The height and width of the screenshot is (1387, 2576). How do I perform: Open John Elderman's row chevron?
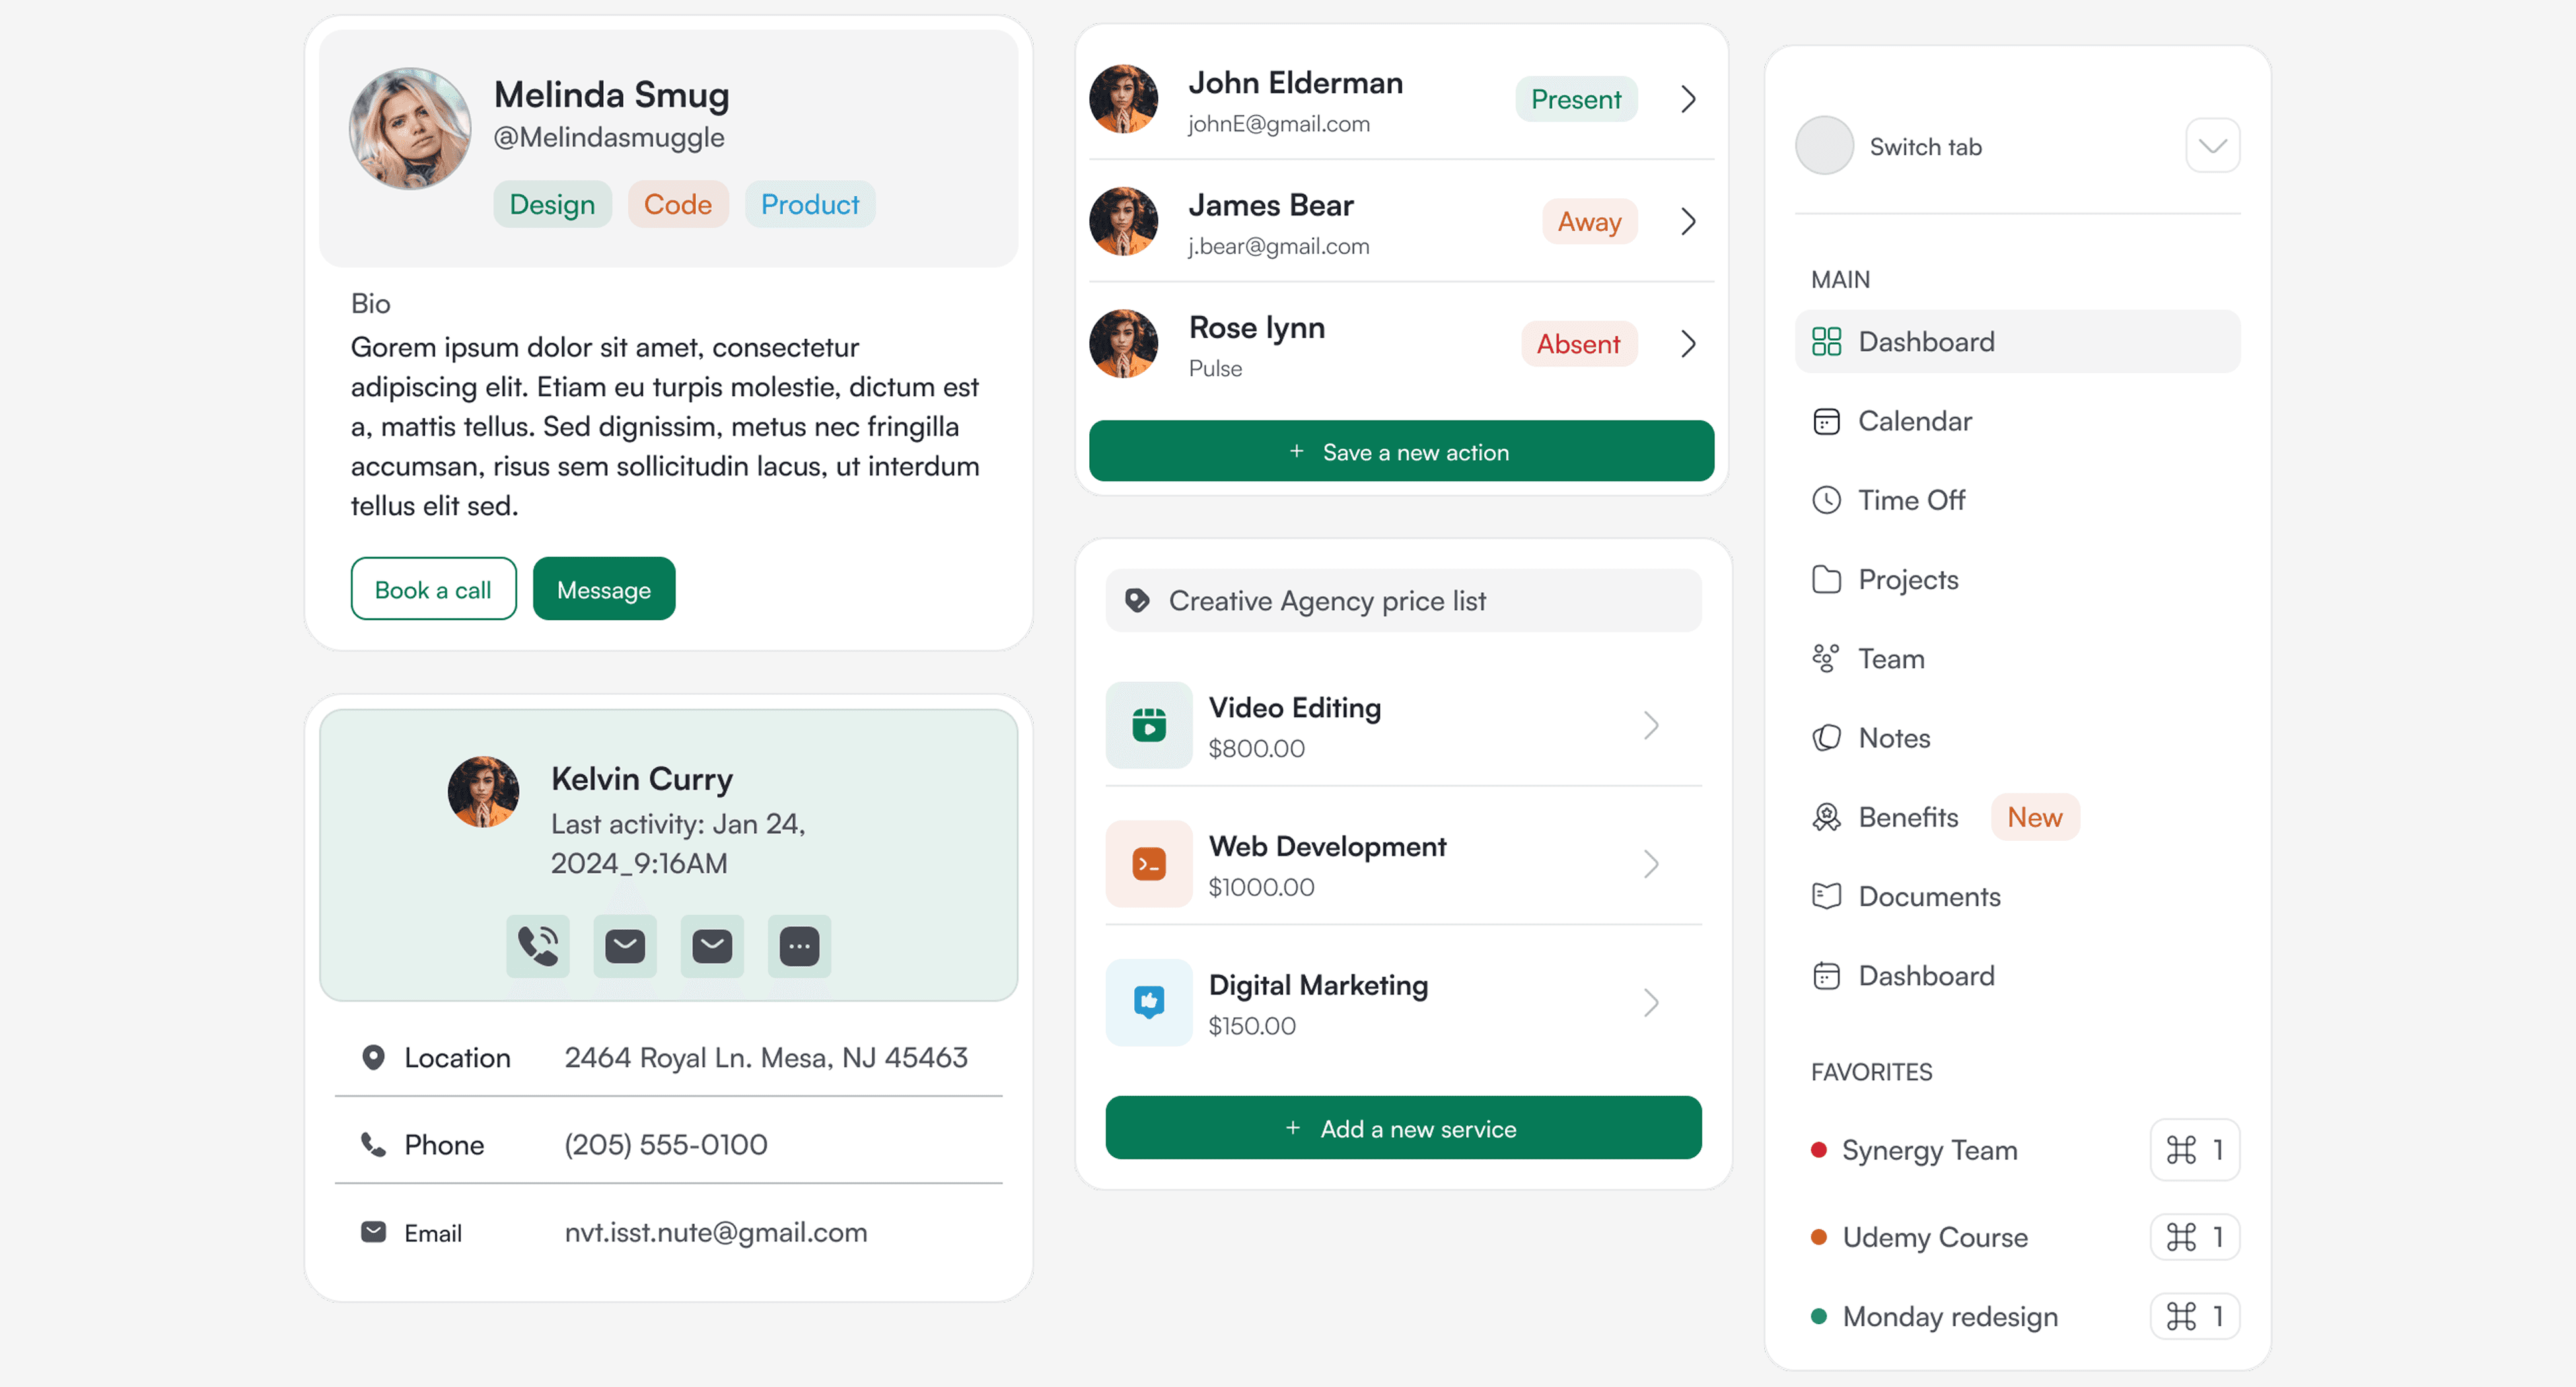pos(1688,99)
